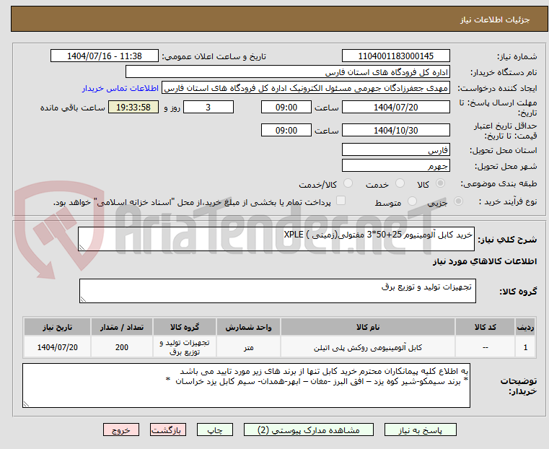This screenshot has height=449, width=549.
Task: Select the کالا radio button
Action: click(x=441, y=183)
